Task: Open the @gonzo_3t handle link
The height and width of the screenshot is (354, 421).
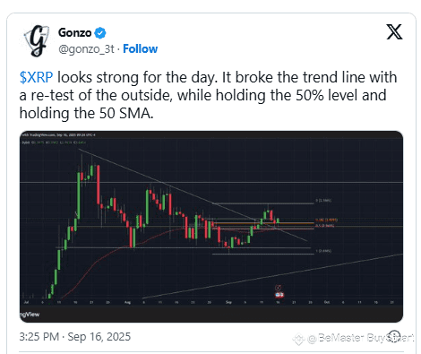Action: tap(86, 49)
